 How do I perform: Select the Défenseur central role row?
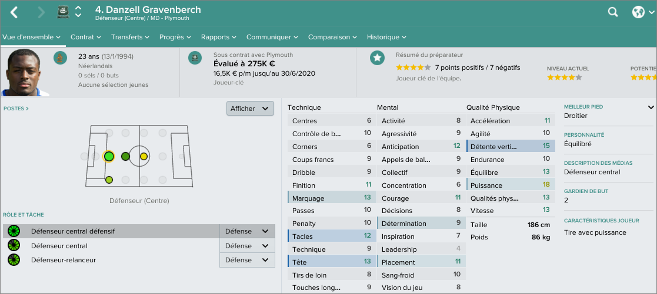[59, 246]
